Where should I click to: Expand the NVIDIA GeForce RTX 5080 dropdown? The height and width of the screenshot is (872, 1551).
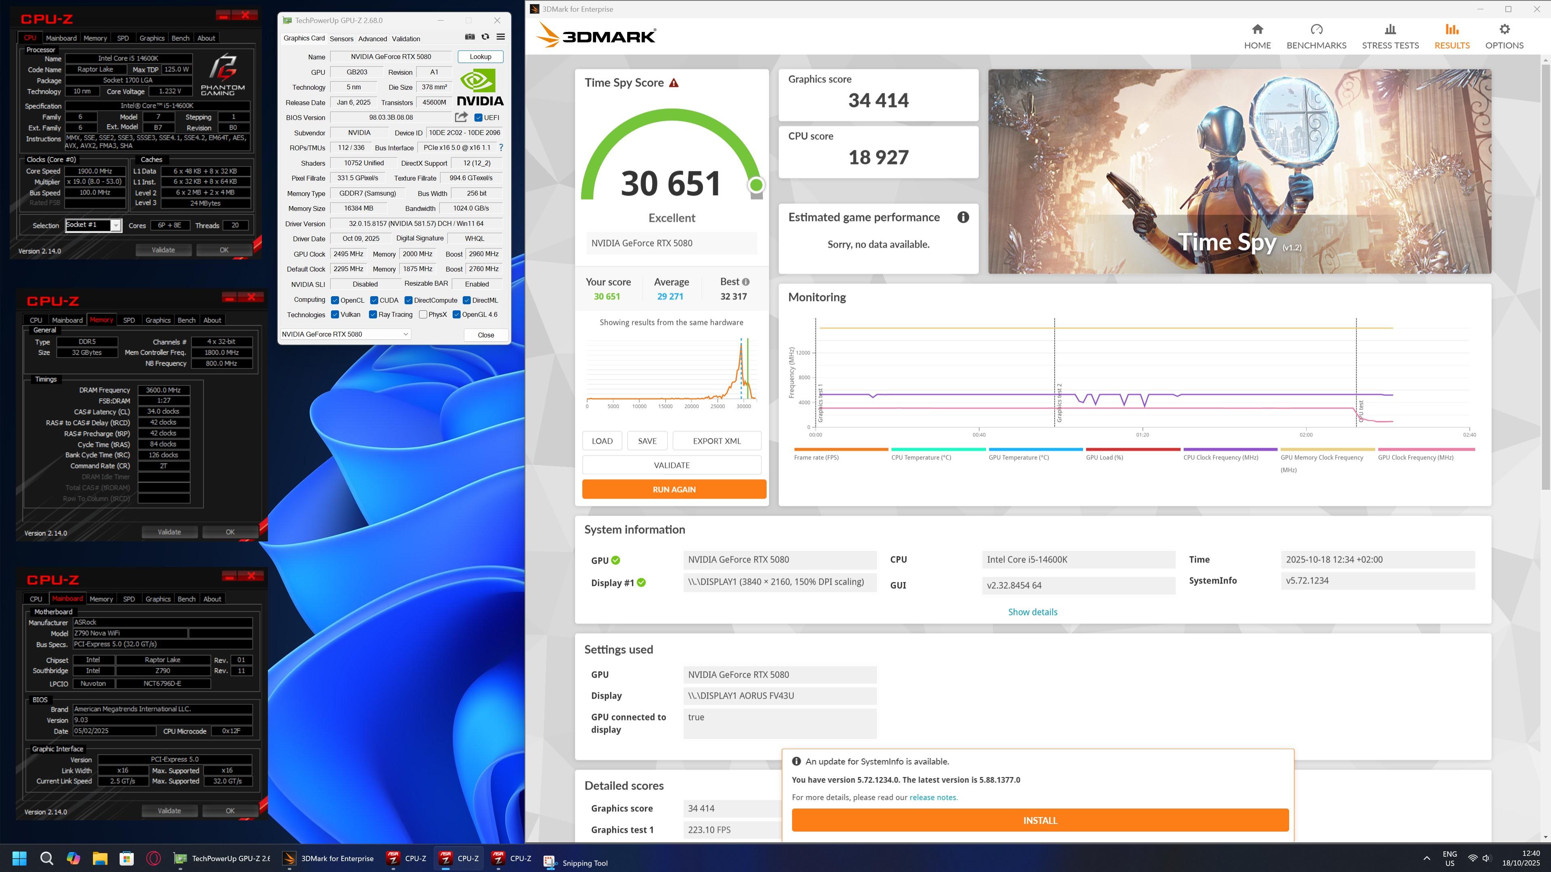(405, 334)
